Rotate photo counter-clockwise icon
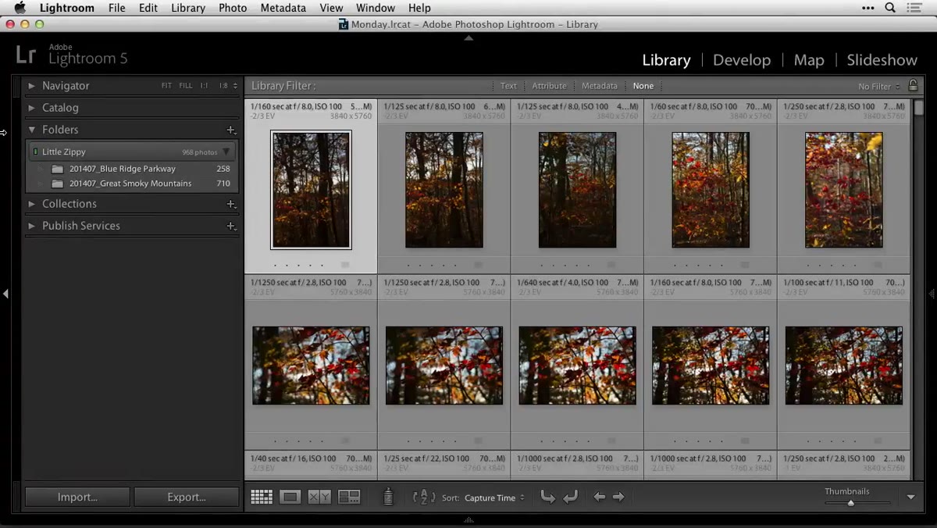This screenshot has height=528, width=937. tap(548, 497)
